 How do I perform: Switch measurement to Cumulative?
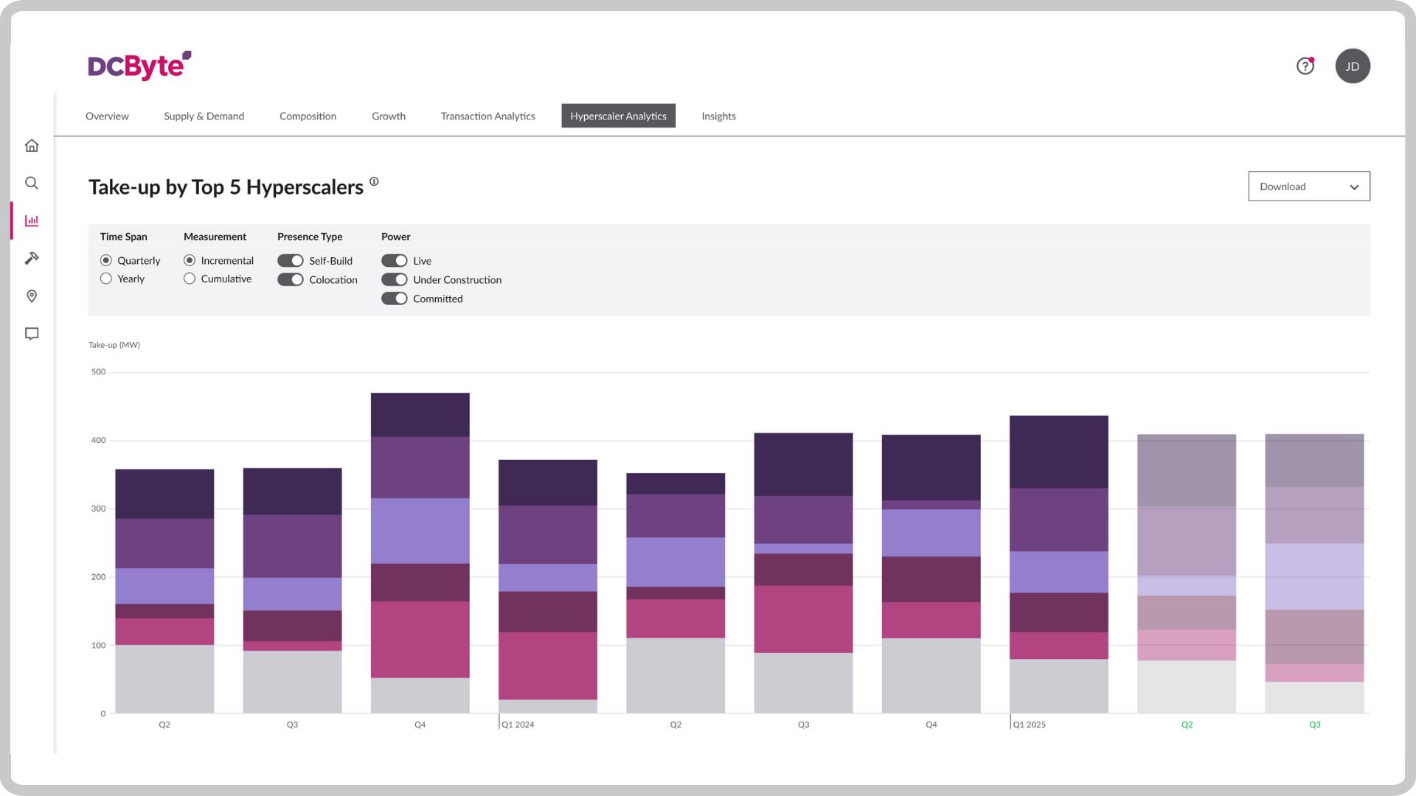coord(189,279)
